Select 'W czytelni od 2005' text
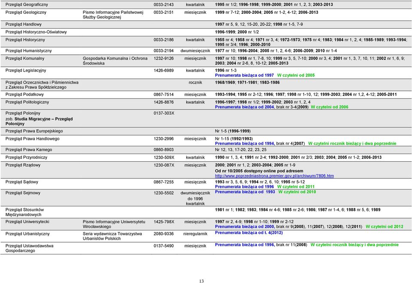 pos(296,75)
